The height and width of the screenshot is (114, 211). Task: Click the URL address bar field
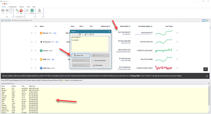click(x=105, y=20)
